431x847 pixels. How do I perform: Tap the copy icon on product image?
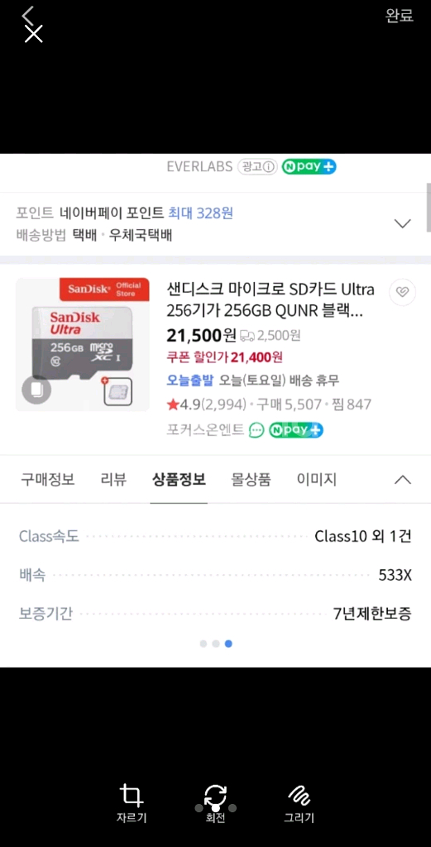36,390
